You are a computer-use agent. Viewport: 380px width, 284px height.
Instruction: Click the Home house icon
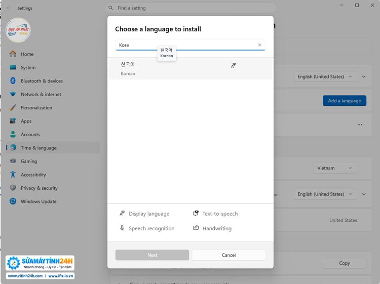(13, 54)
